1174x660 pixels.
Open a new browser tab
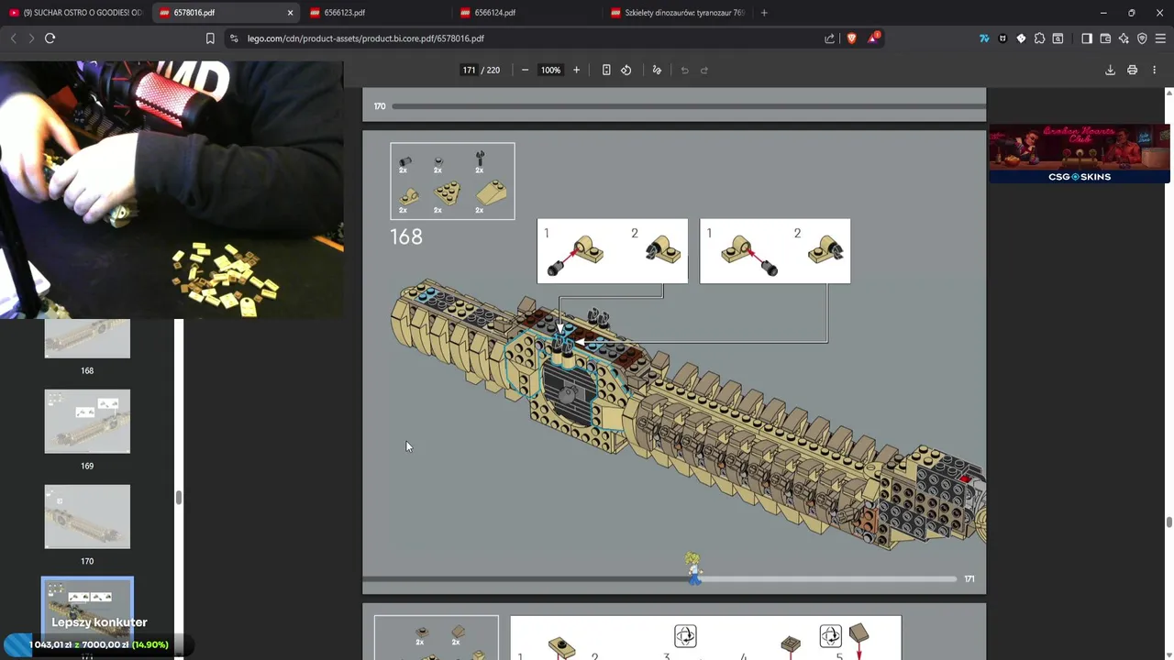pyautogui.click(x=764, y=13)
